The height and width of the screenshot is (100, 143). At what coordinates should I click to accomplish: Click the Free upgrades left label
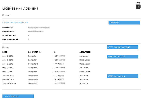coord(11,39)
